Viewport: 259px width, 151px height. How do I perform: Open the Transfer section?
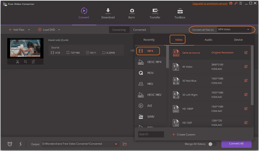click(155, 13)
